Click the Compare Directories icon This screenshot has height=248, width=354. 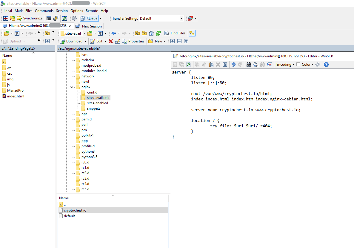6,18
